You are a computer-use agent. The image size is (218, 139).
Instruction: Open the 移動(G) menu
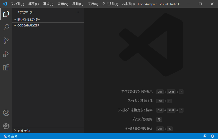tap(78, 4)
